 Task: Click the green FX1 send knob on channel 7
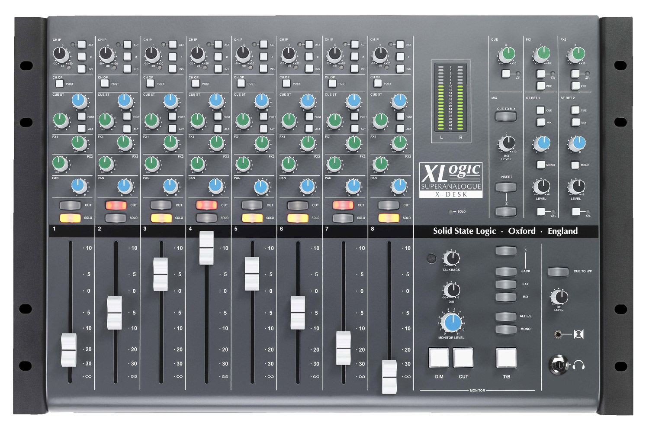(x=353, y=142)
